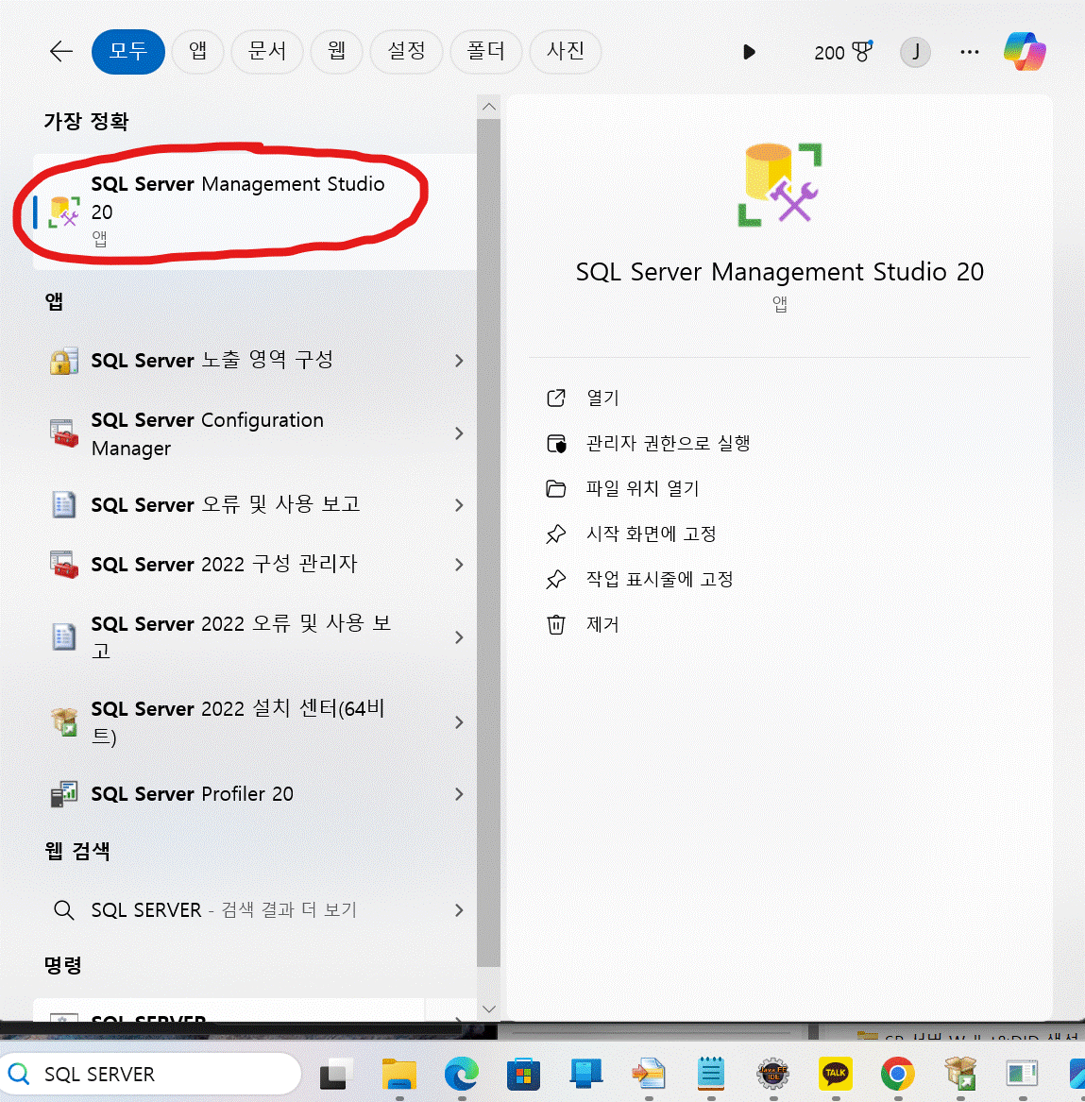Expand the SQL Server 2022 오류 및 사용 보고 chevron
This screenshot has height=1102, width=1085.
pos(459,637)
